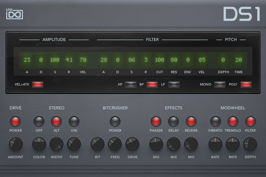Enable the Bitcrusher POWER button
The width and height of the screenshot is (266, 177).
(115, 121)
